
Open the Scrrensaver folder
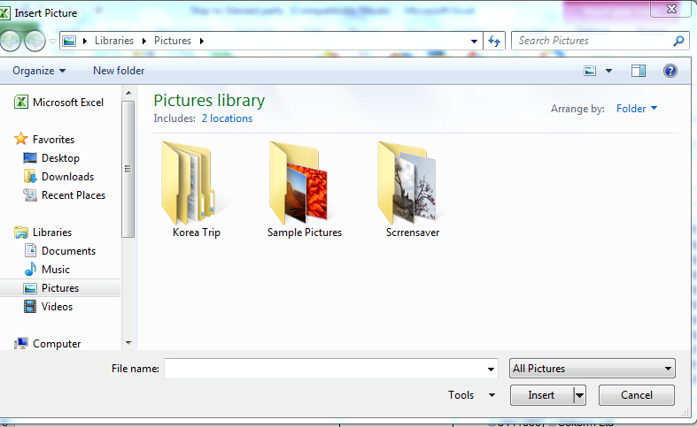[413, 189]
